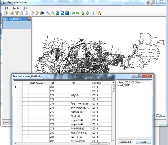Viewport: 168px width, 145px height.
Task: Click the table vertical scrollbar down arrow
Action: [x=113, y=141]
